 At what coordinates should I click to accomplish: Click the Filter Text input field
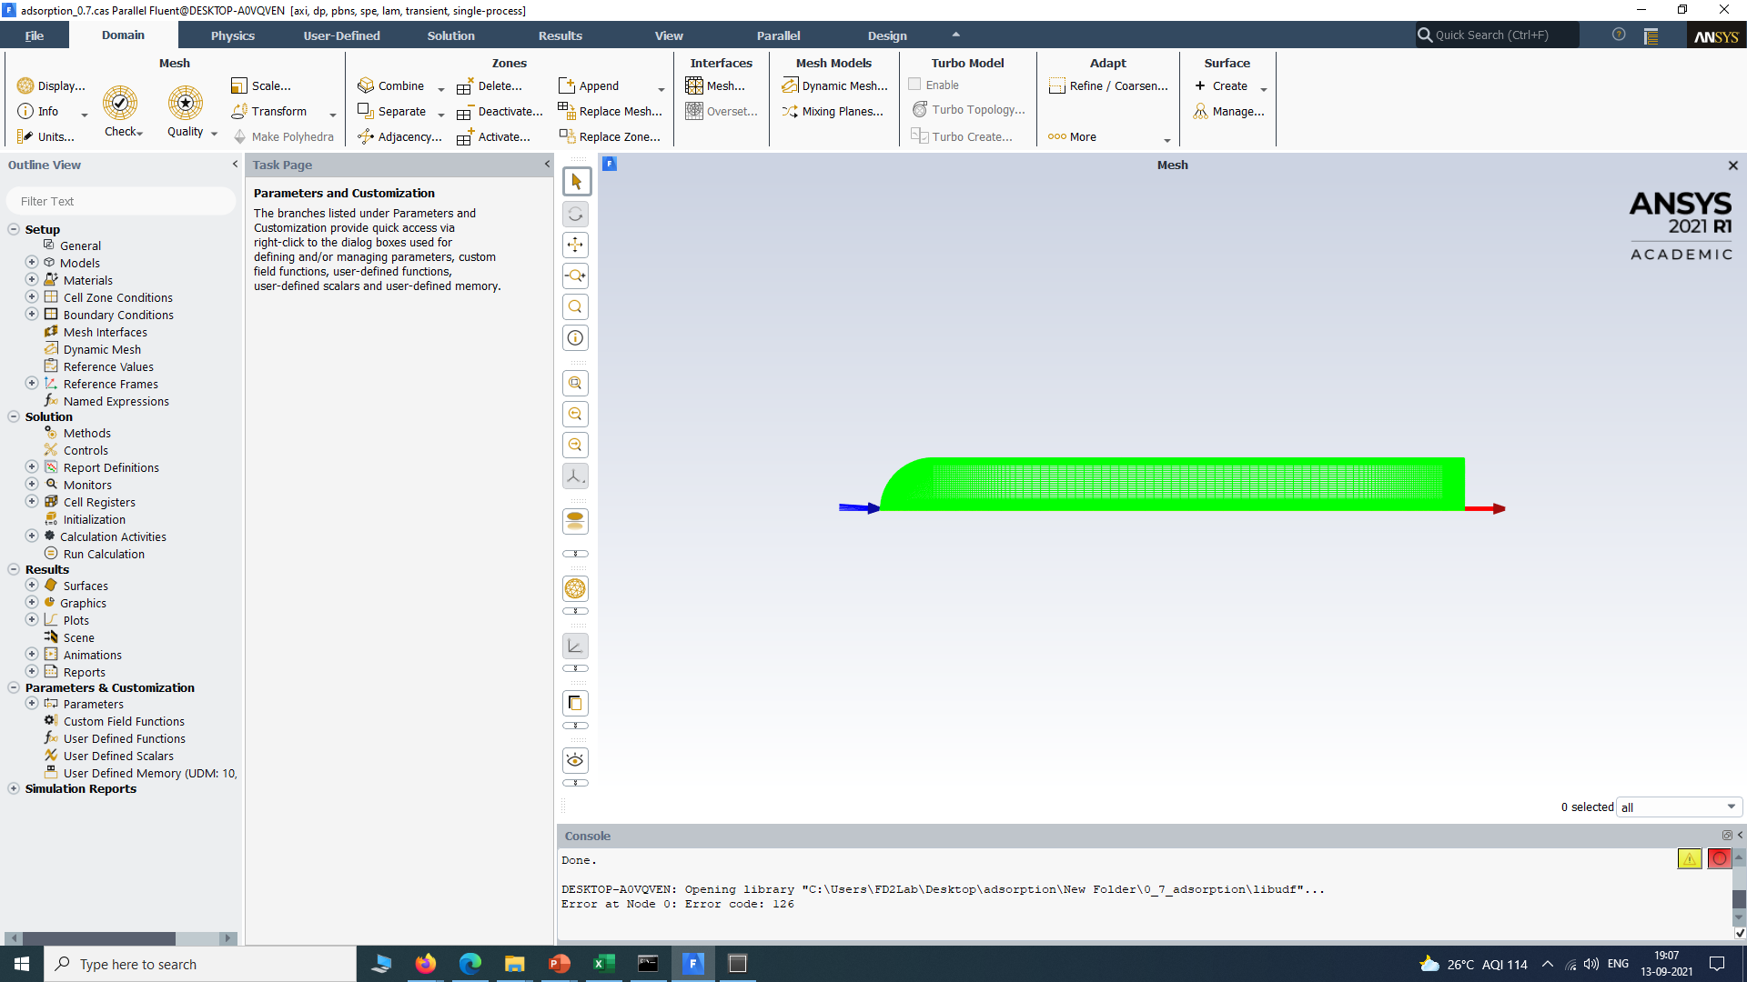(x=121, y=202)
